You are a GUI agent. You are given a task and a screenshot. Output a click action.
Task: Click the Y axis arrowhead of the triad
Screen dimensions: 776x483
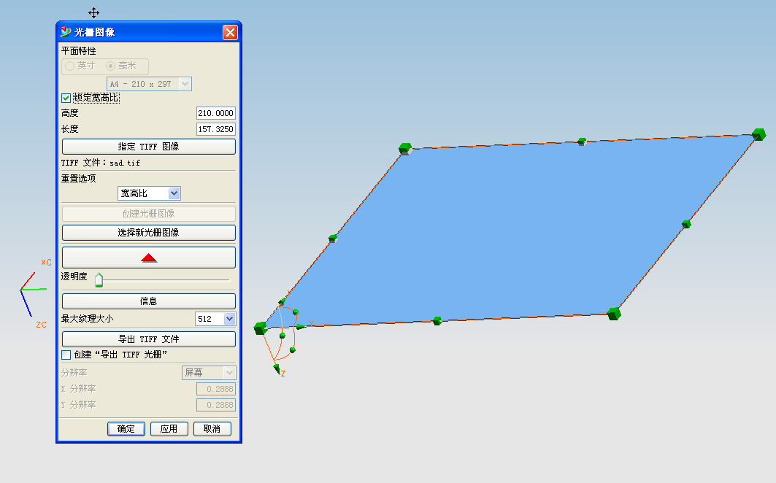coord(300,327)
